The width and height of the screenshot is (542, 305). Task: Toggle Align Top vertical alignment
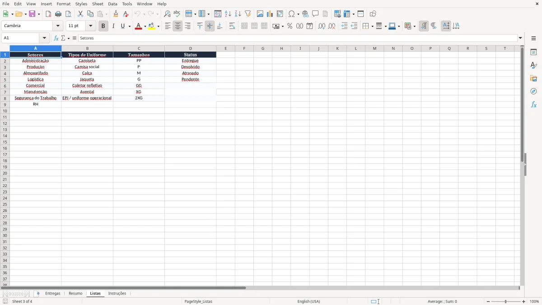[200, 26]
